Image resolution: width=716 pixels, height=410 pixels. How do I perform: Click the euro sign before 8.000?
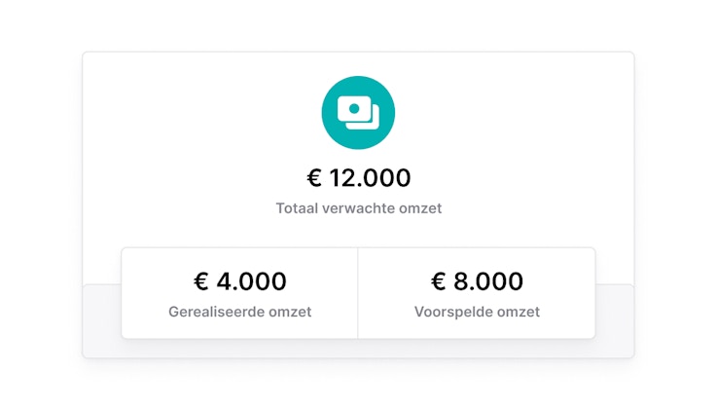click(439, 281)
